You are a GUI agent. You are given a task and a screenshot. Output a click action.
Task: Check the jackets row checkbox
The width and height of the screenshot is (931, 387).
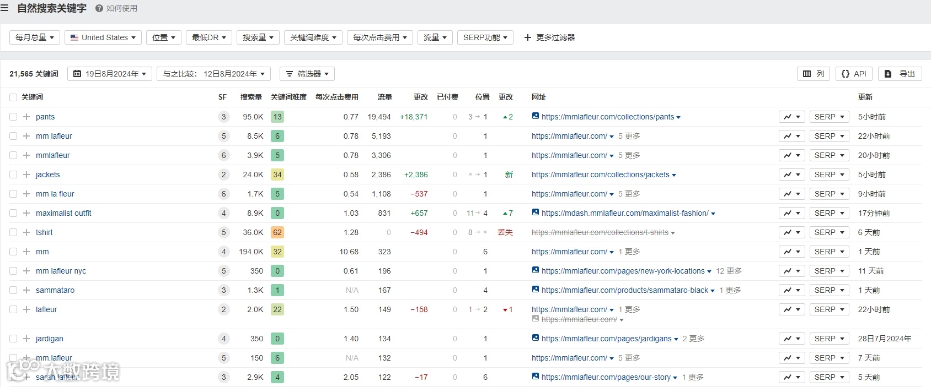(13, 175)
